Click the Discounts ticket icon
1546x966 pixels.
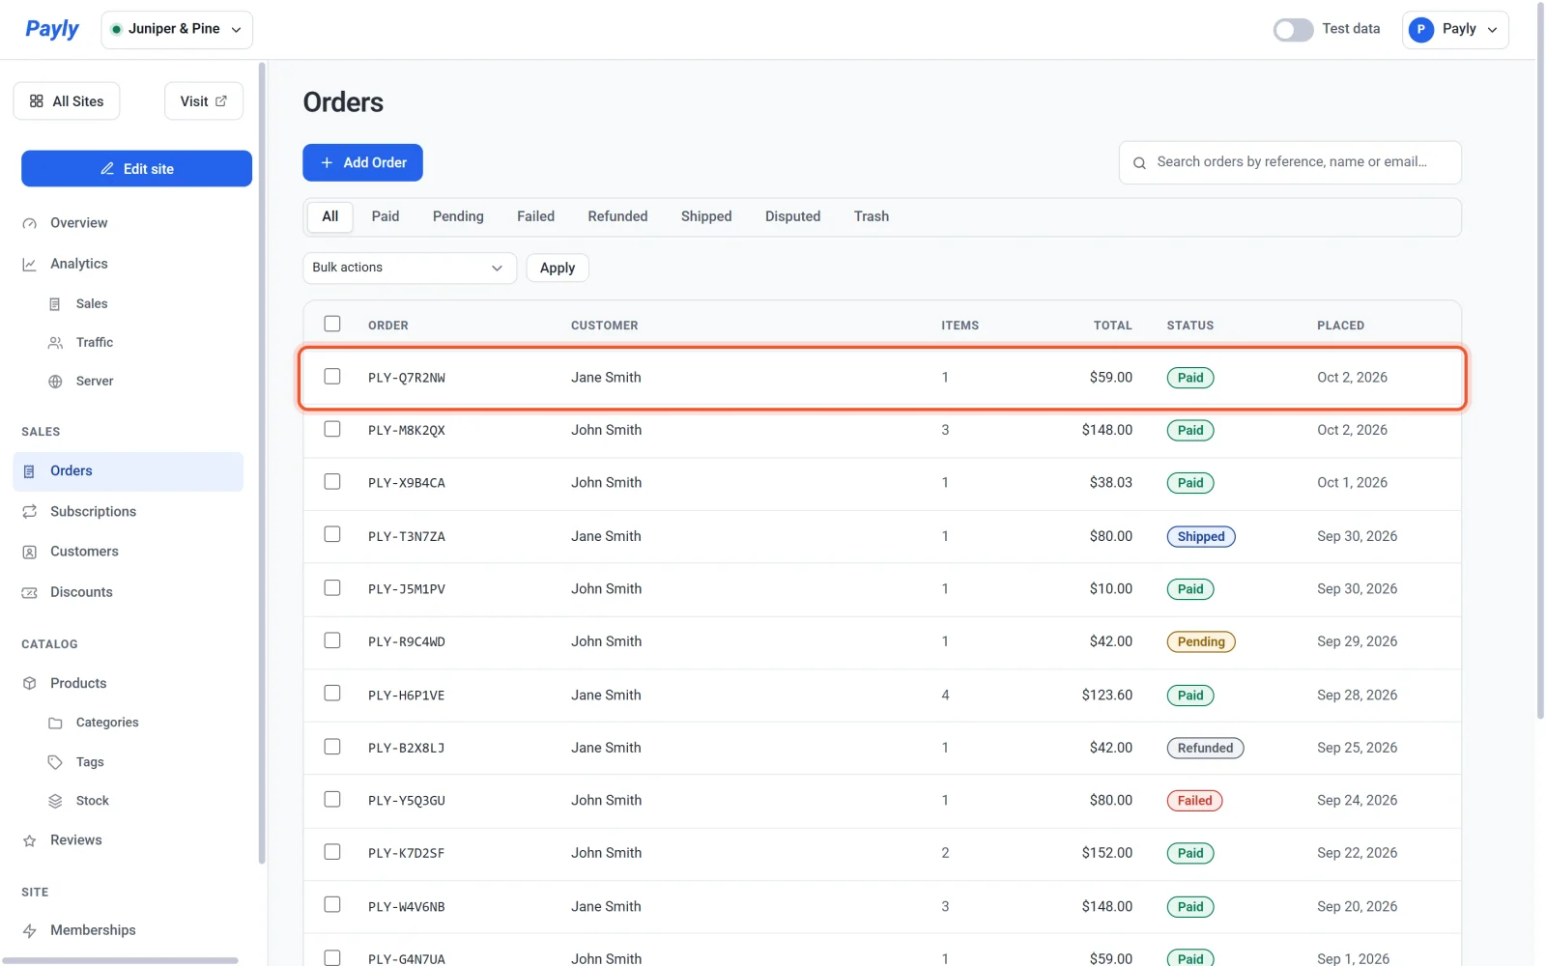click(30, 592)
